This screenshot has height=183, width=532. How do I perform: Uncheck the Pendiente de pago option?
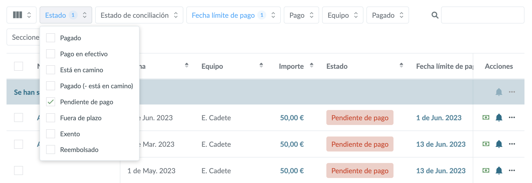[51, 102]
